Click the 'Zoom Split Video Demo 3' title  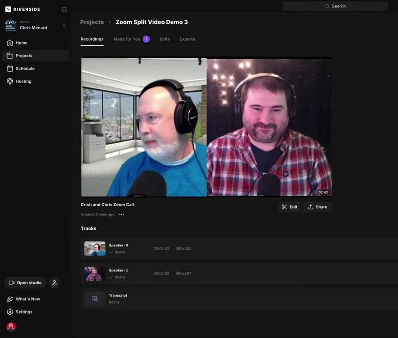point(152,22)
